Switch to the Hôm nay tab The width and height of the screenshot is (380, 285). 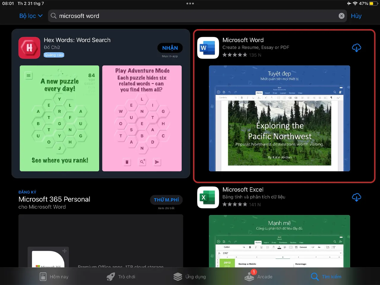pos(54,276)
